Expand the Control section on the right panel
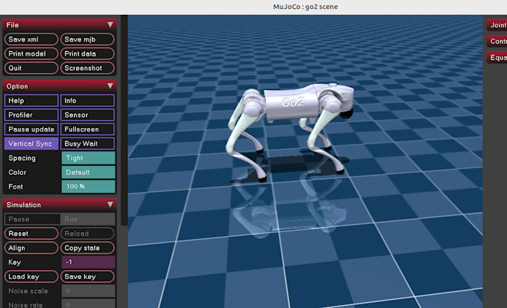Screen dimensions: 507x308 click(497, 41)
